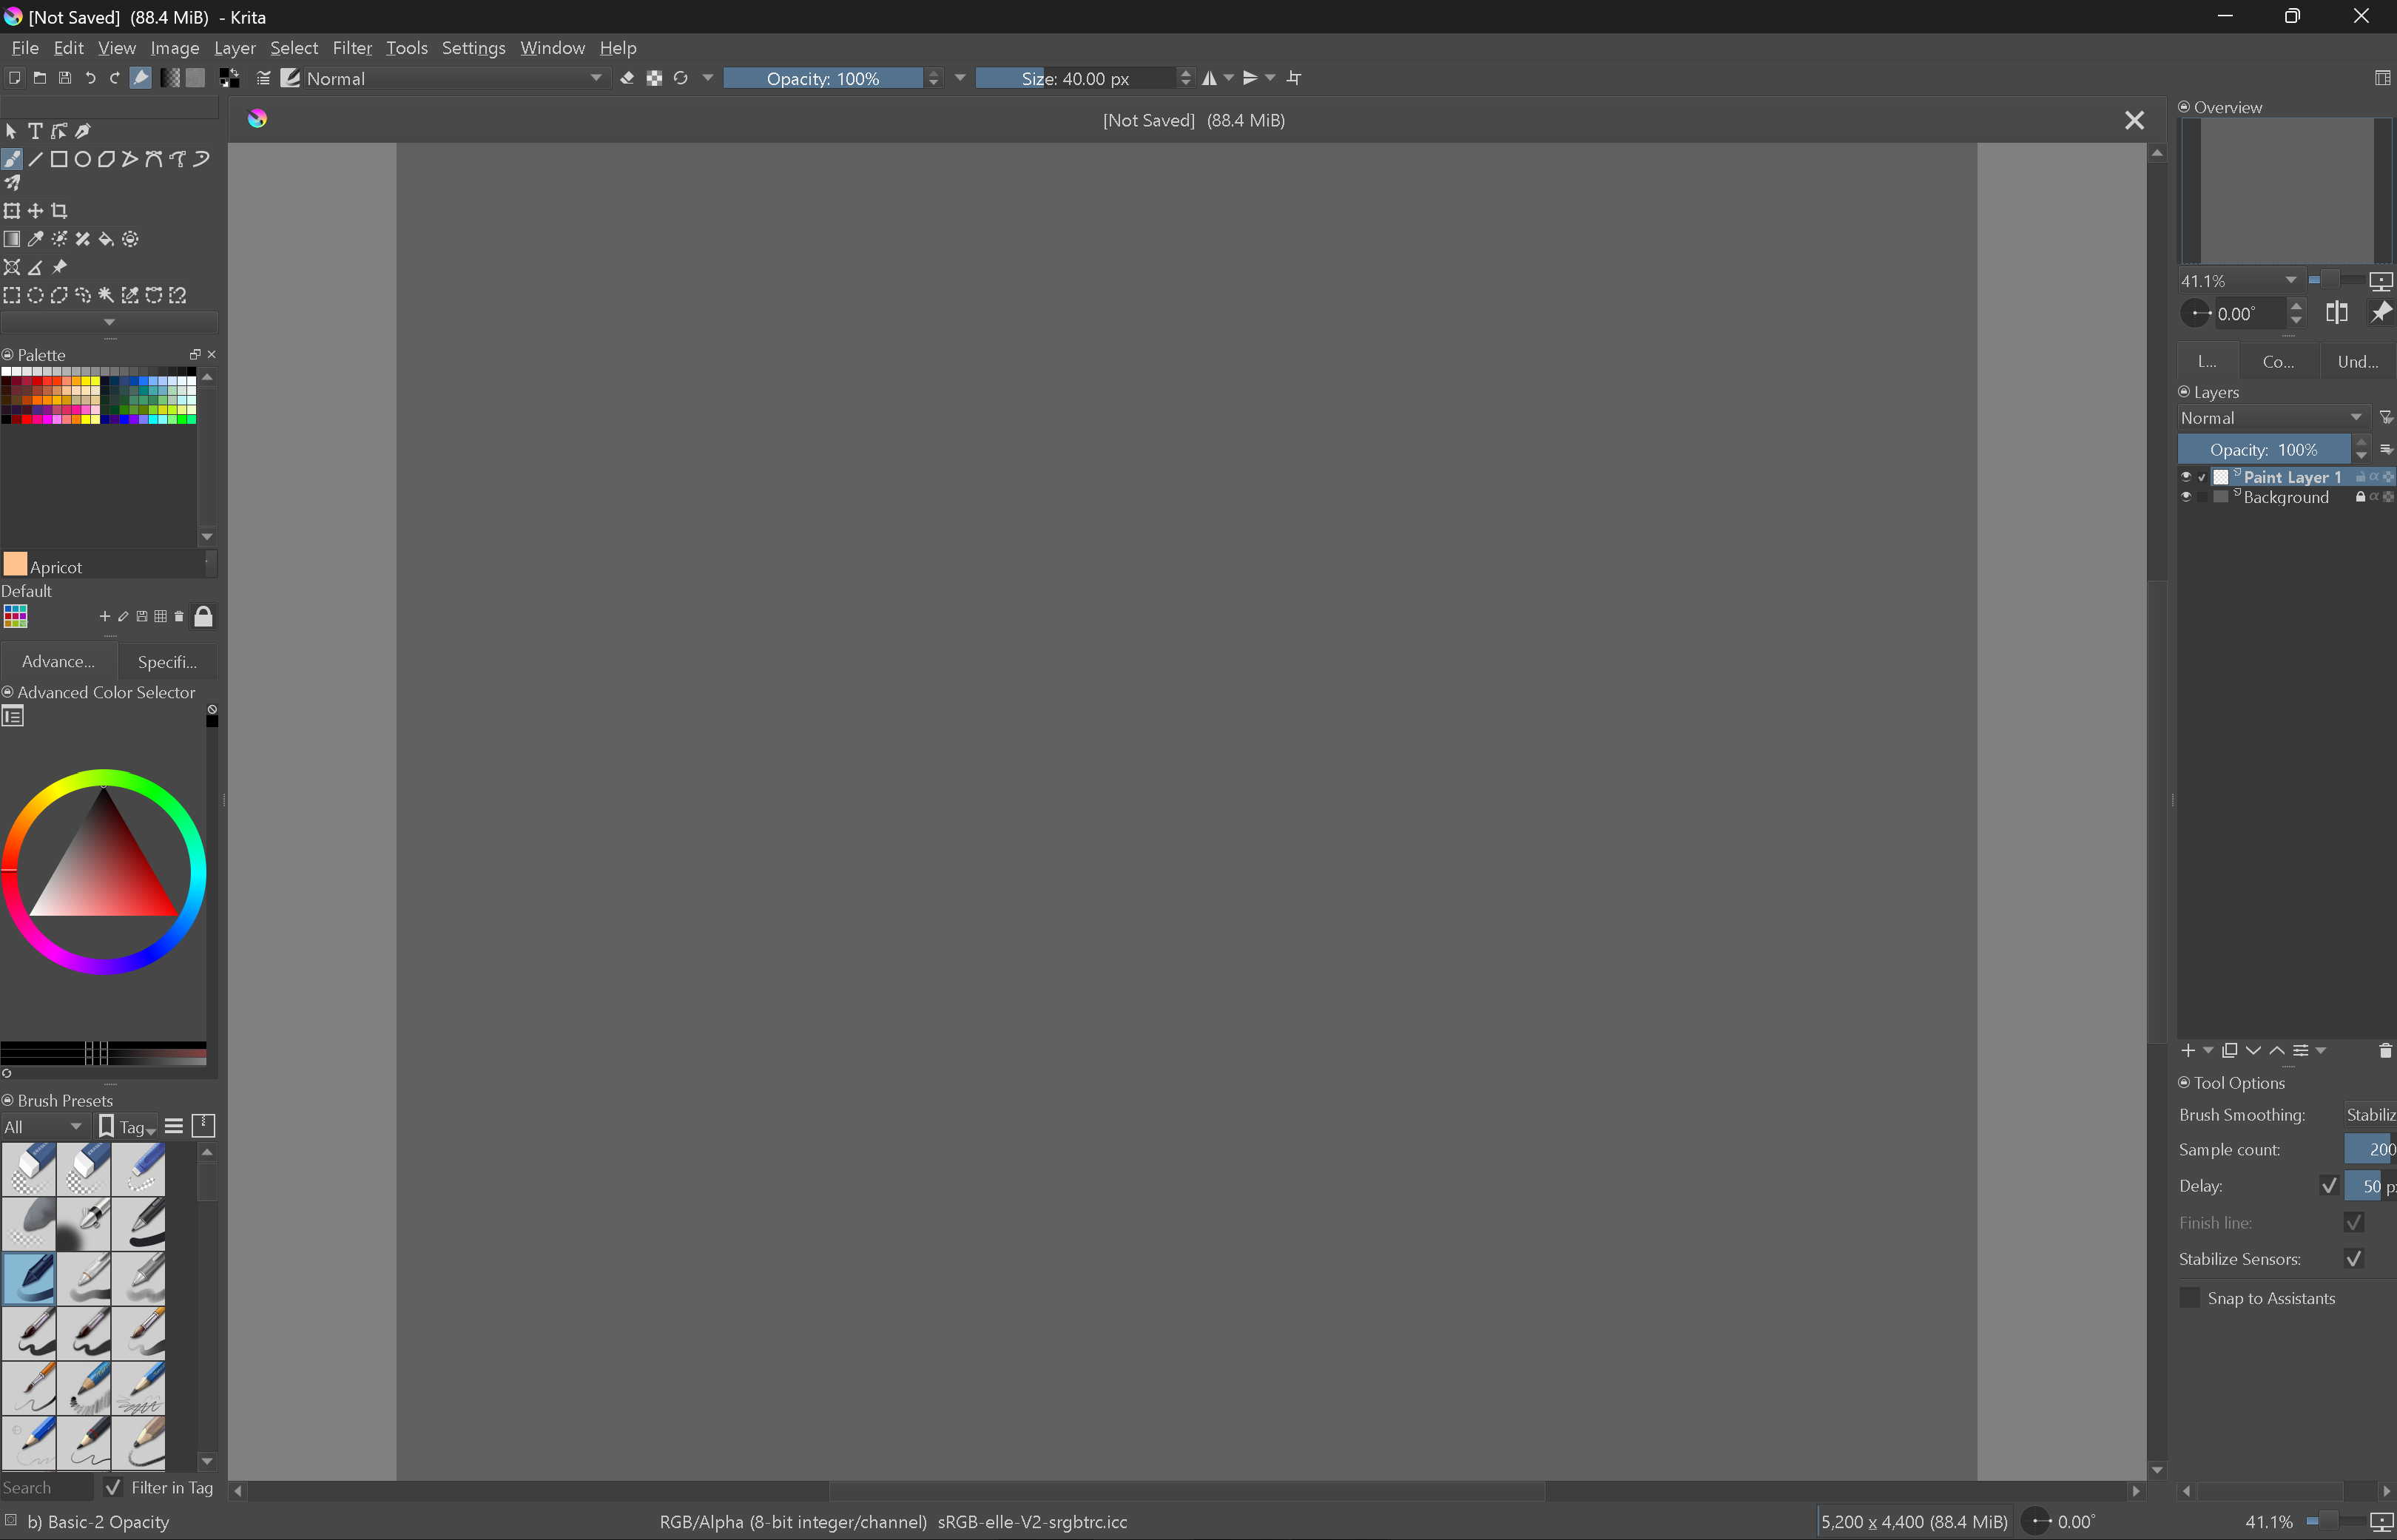Open the brush editor settings icon

pos(264,78)
